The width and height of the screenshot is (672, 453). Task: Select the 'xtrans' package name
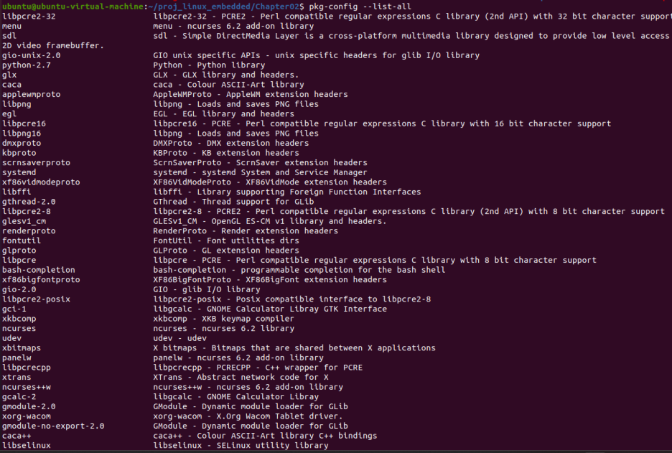(17, 377)
